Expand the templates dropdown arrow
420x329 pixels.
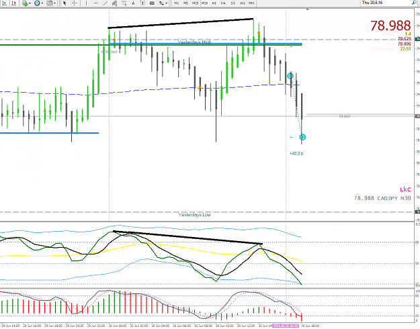click(54, 3)
